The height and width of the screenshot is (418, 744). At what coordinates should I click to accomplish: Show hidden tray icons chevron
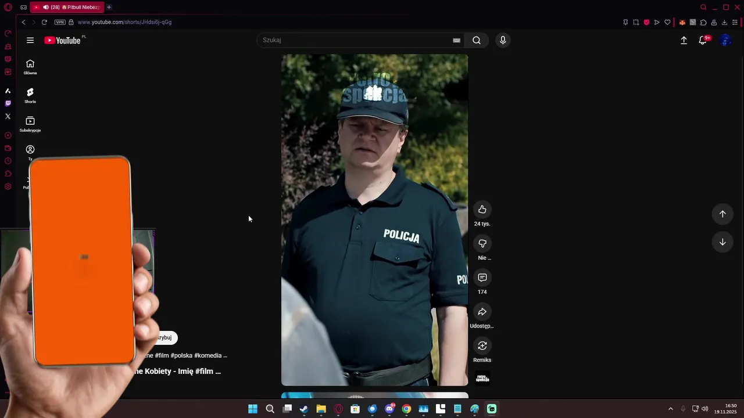point(670,409)
